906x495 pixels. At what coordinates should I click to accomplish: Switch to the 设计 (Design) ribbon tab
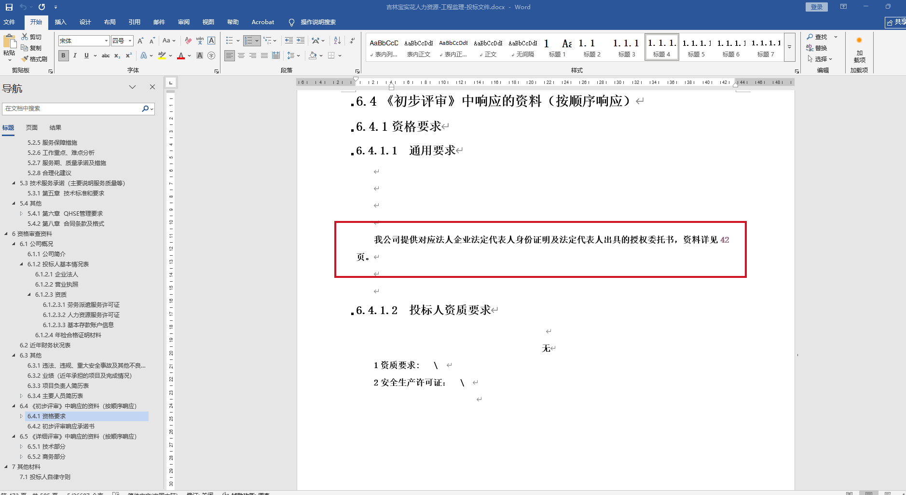pos(85,22)
